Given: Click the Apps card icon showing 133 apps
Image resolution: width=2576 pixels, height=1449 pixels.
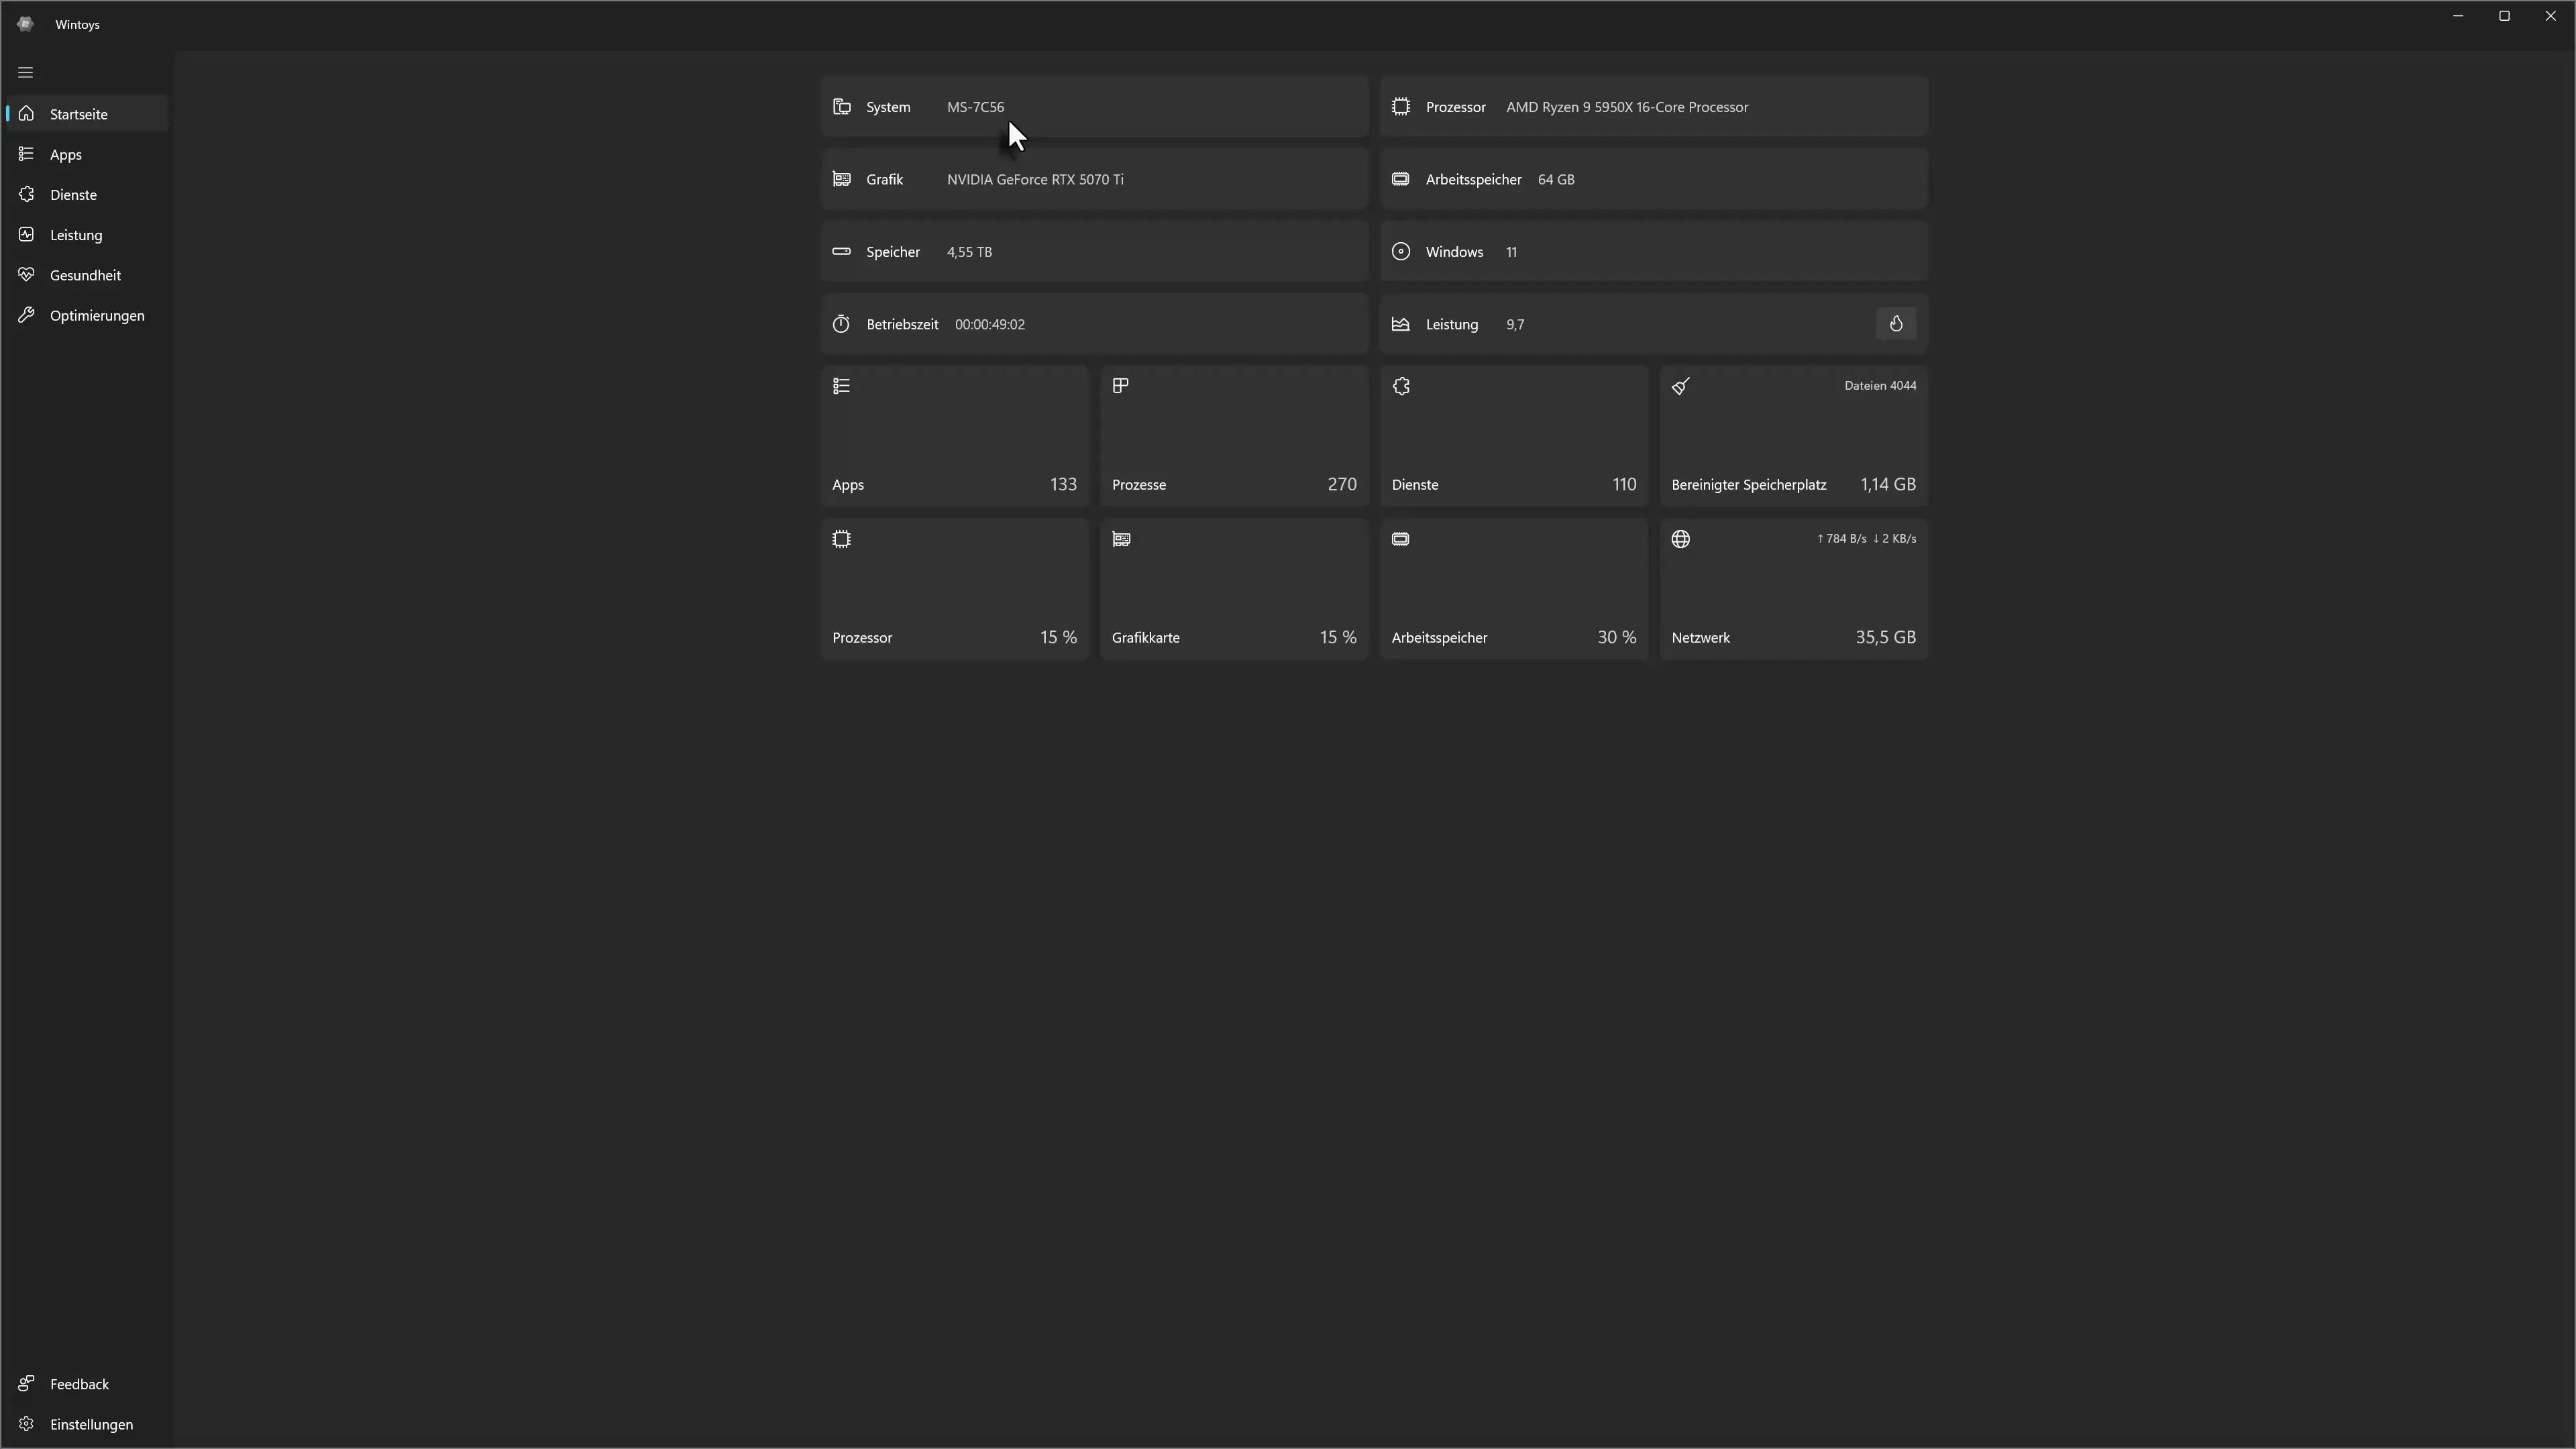Looking at the screenshot, I should (x=841, y=385).
